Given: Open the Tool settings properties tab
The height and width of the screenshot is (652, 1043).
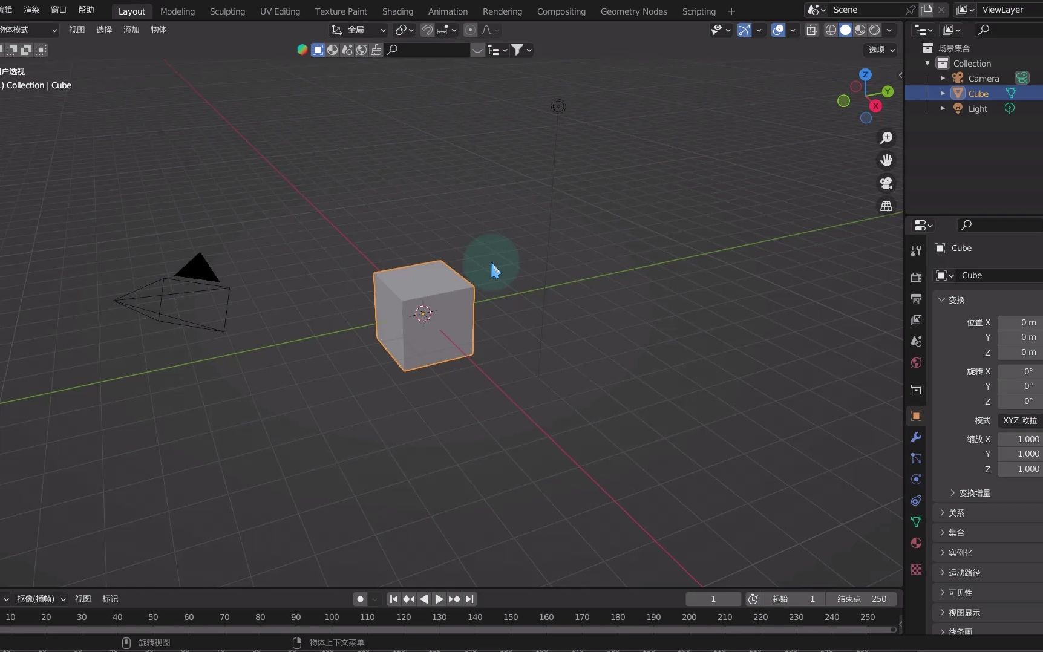Looking at the screenshot, I should pos(916,250).
